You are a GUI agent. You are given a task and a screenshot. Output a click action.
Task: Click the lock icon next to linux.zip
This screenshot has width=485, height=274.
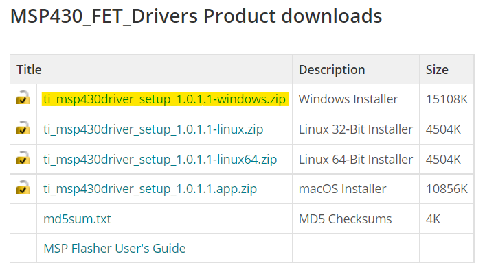[23, 129]
